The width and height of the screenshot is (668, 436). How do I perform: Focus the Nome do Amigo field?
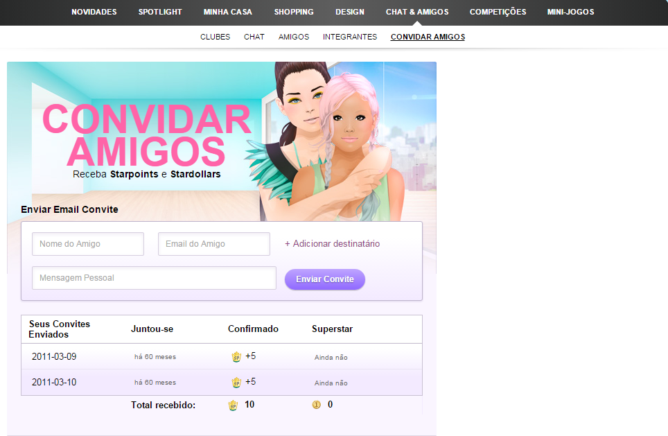88,244
